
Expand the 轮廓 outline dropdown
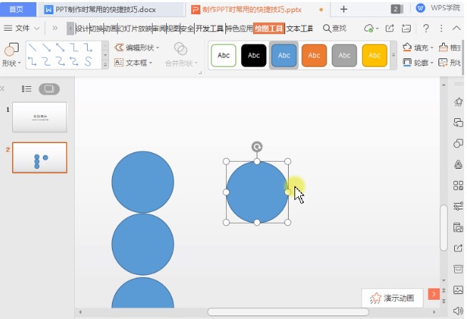(432, 63)
